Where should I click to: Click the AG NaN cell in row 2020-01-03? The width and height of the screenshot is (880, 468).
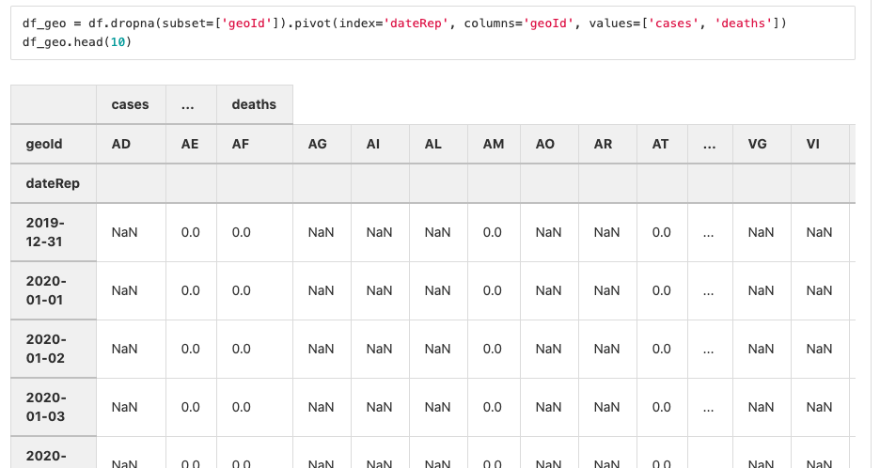pos(322,408)
